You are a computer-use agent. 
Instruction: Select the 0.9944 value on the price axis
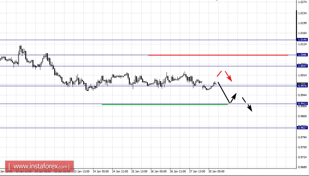coord(302,95)
